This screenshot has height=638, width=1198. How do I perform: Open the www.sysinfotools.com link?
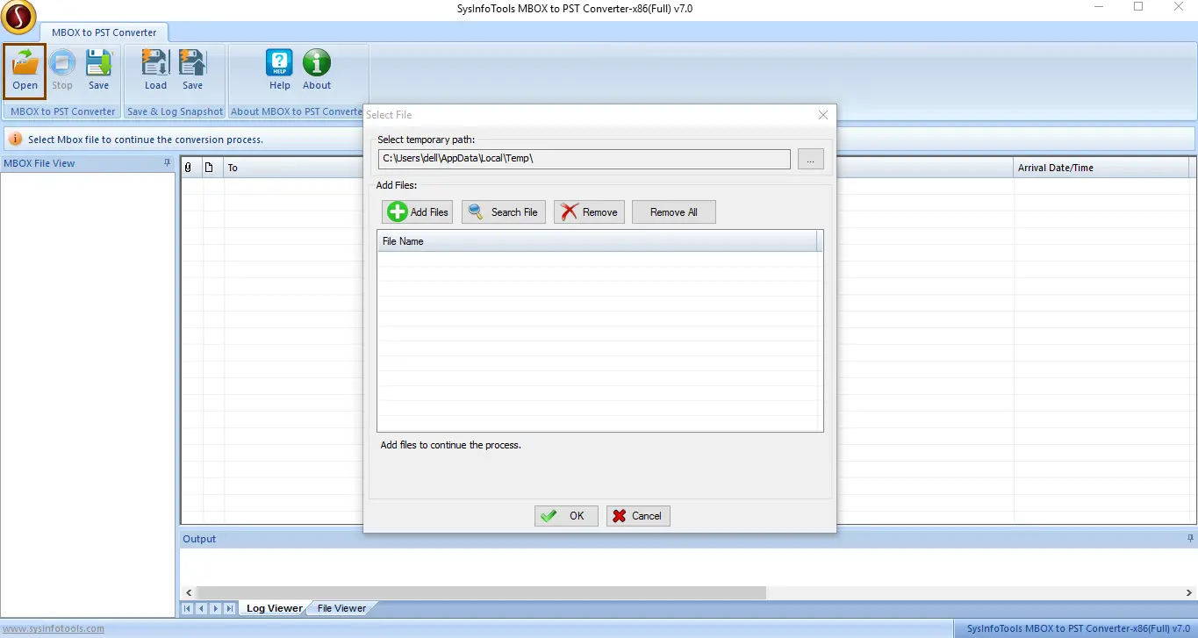[x=54, y=628]
